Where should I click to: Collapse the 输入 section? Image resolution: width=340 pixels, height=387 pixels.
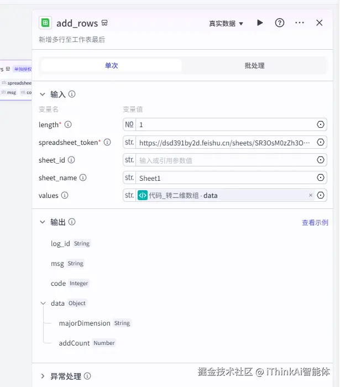pos(43,95)
